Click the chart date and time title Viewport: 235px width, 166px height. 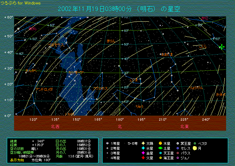pyautogui.click(x=120, y=9)
